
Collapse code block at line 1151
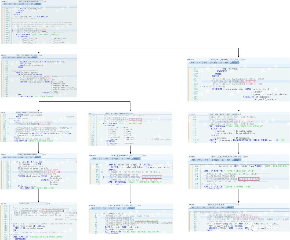(200, 79)
